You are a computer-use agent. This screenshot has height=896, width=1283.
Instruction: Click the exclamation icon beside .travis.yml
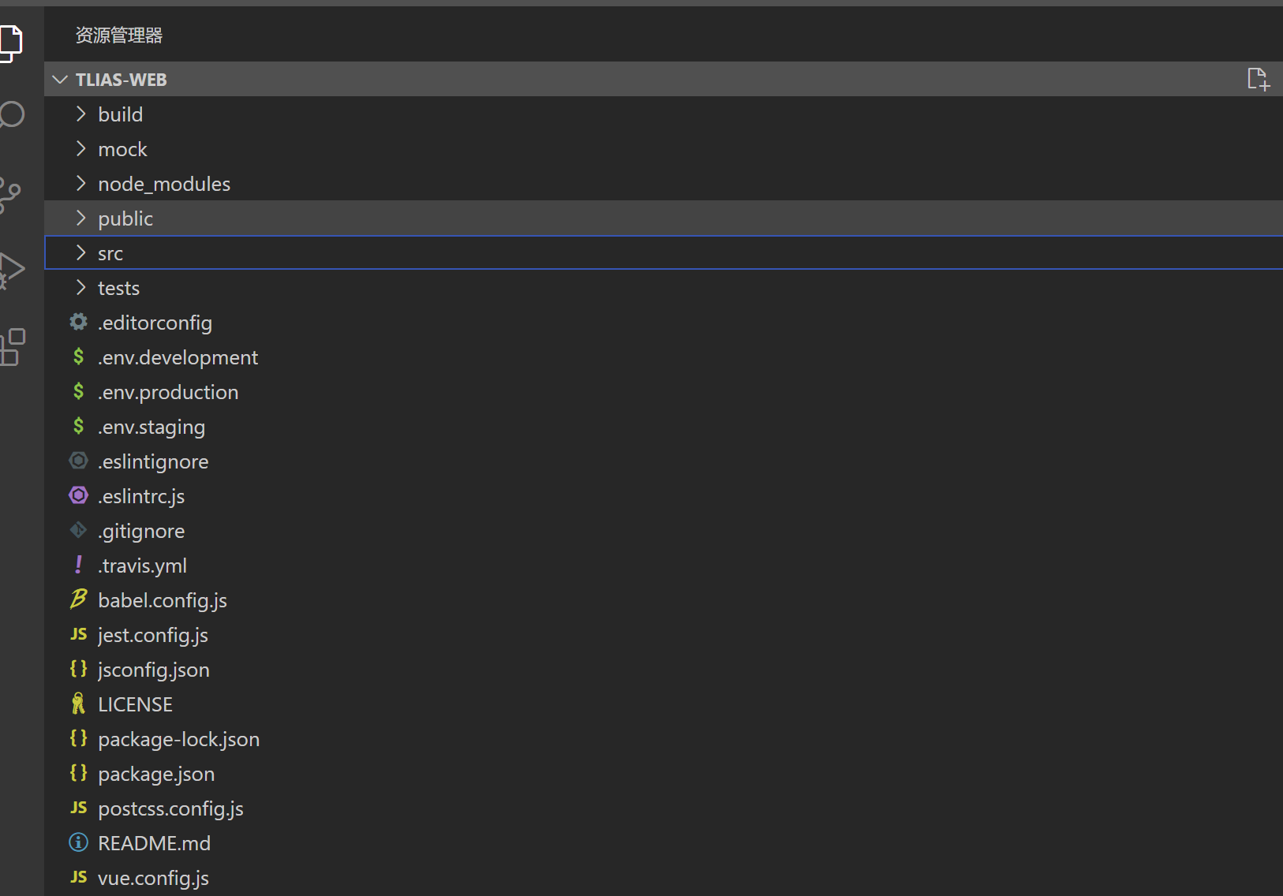pyautogui.click(x=78, y=565)
